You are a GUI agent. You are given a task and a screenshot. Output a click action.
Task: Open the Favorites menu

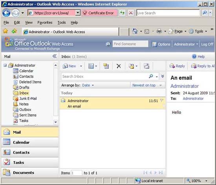(45, 23)
